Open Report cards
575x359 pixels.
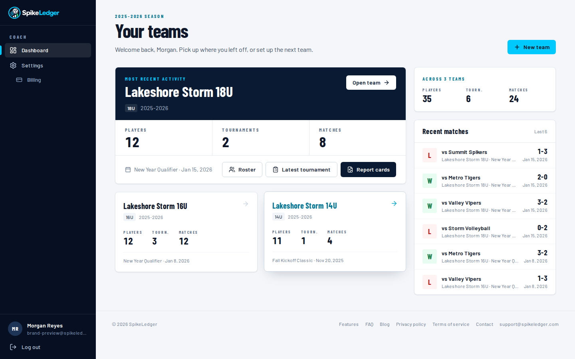click(368, 170)
